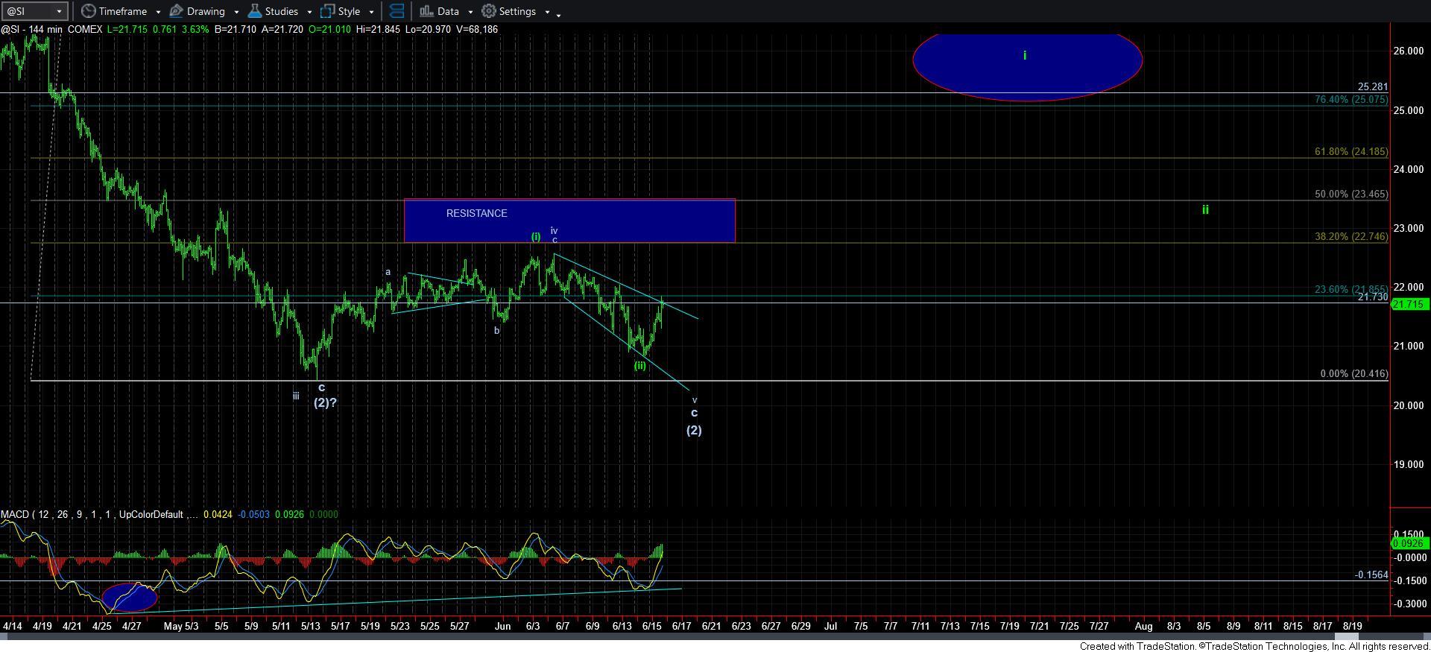Open the toolbar overflow arrow

[x=558, y=14]
